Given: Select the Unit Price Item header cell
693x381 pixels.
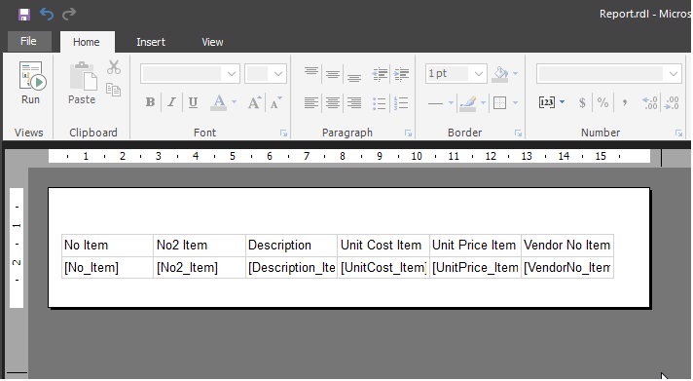Looking at the screenshot, I should click(x=476, y=246).
